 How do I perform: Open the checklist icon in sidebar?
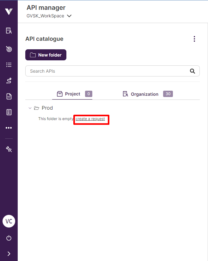pos(9,112)
